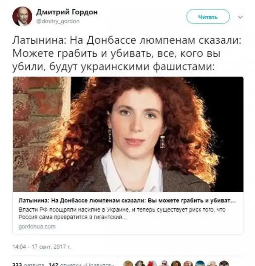255x266 pixels.
Task: Open the 14:04 - 17 сент. 2017 timestamp
Action: (x=42, y=246)
